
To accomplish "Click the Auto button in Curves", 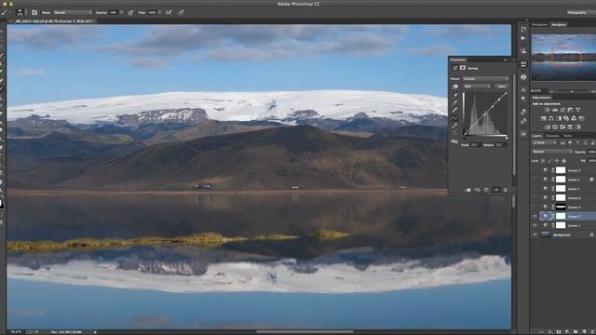I will 501,87.
